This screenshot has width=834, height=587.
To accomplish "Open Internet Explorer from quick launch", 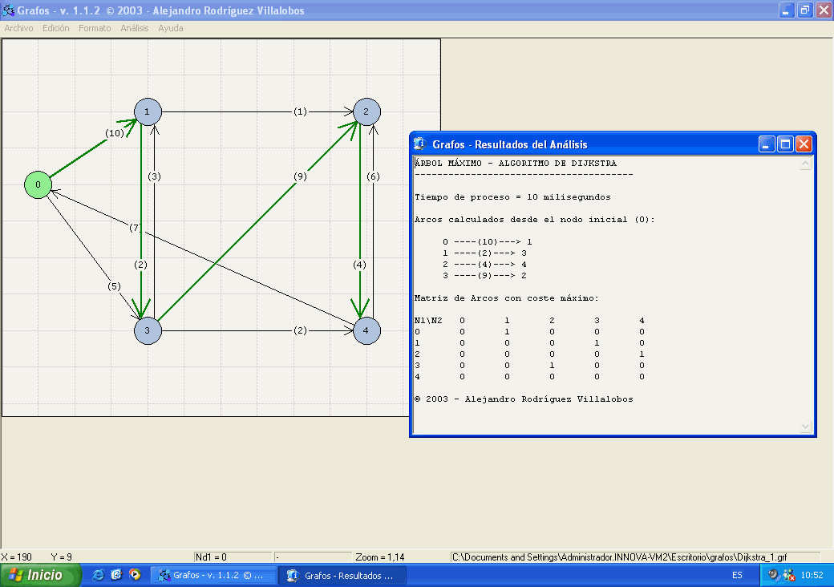I will point(99,575).
